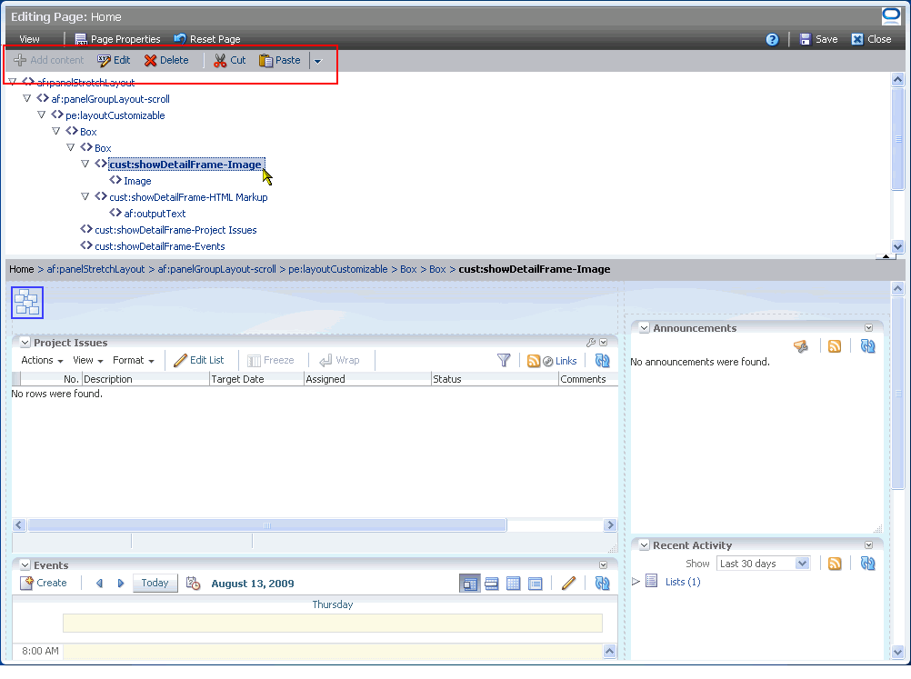Refresh the Events calendar
The image size is (911, 679).
[x=603, y=584]
